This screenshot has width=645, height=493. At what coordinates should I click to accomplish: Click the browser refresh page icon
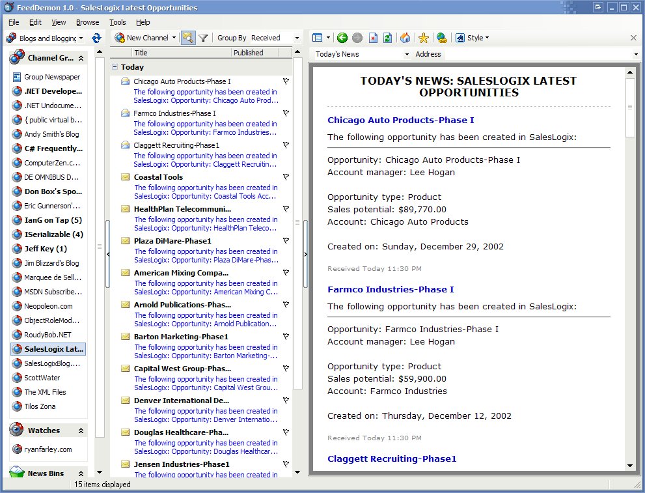click(387, 38)
